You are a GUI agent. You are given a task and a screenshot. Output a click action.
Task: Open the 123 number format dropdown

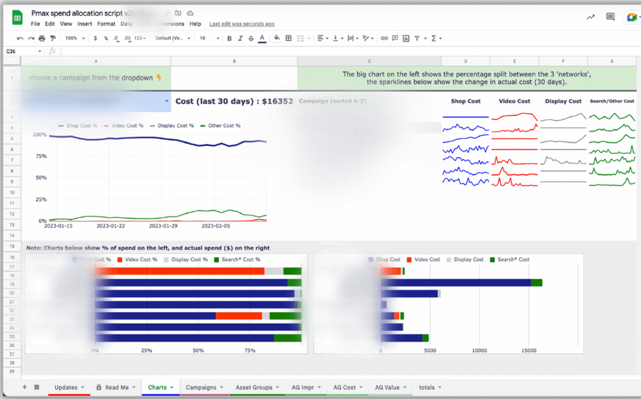pyautogui.click(x=140, y=38)
